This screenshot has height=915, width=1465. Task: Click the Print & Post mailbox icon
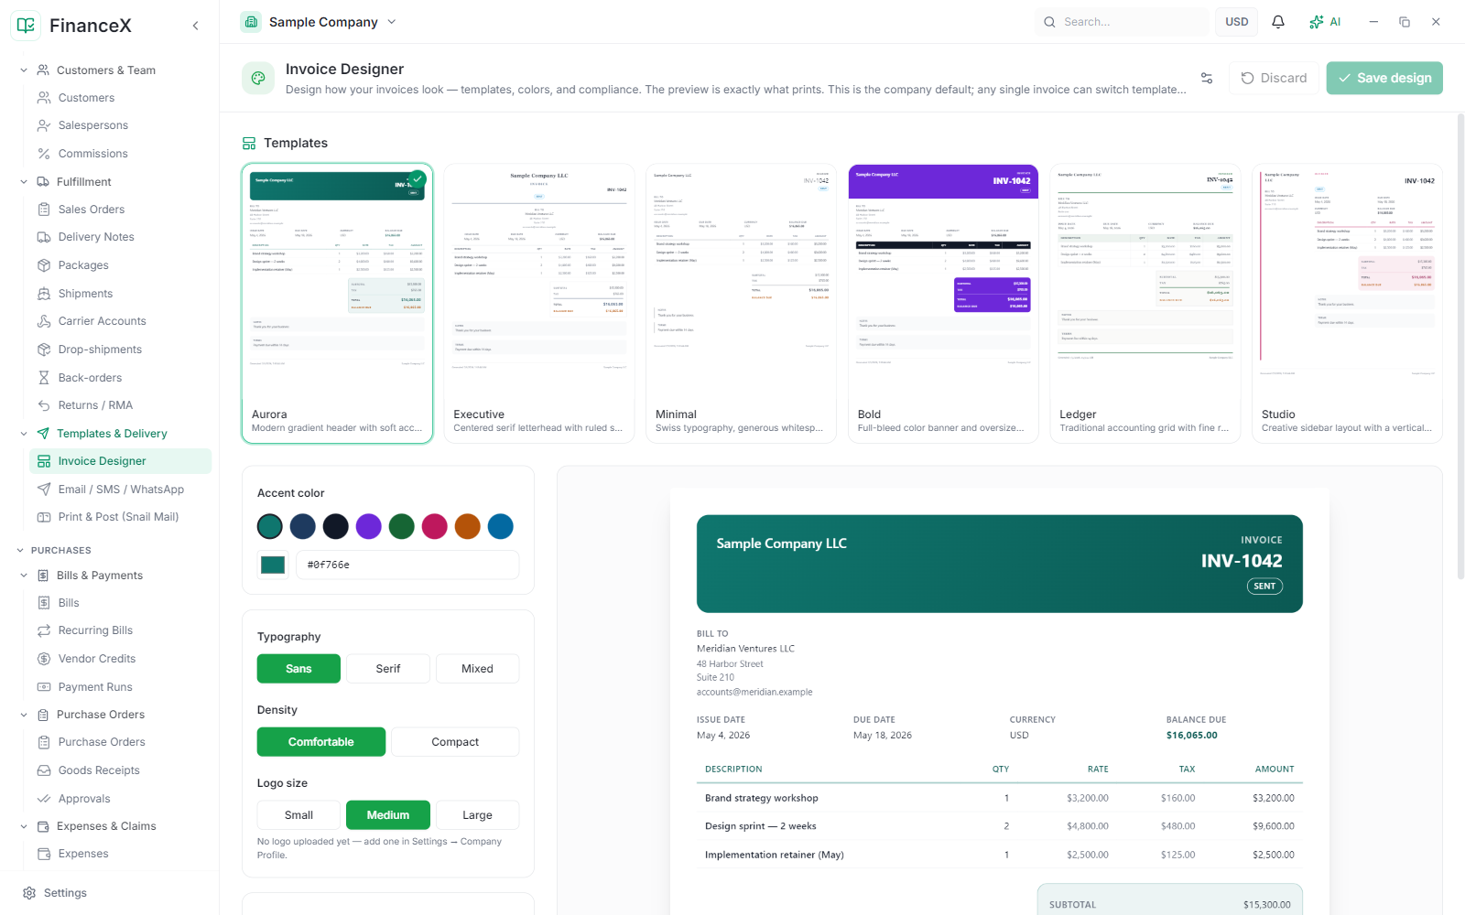(44, 517)
